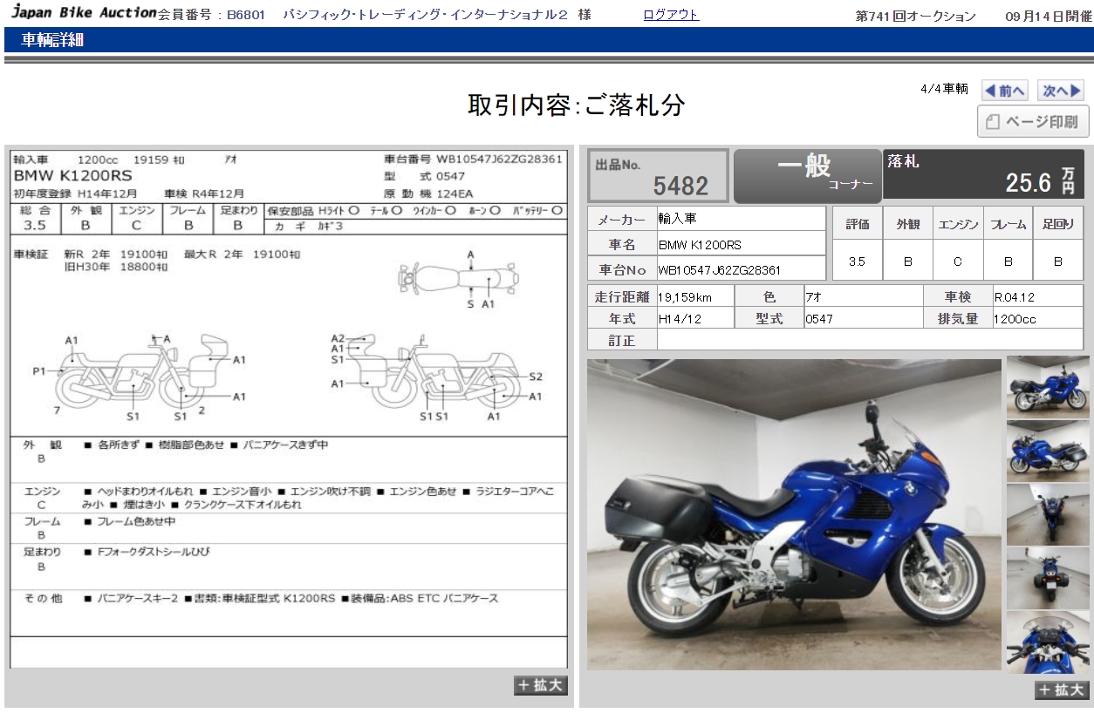Image resolution: width=1094 pixels, height=713 pixels.
Task: Go to previous vehicle with 前へ button
Action: (x=1005, y=91)
